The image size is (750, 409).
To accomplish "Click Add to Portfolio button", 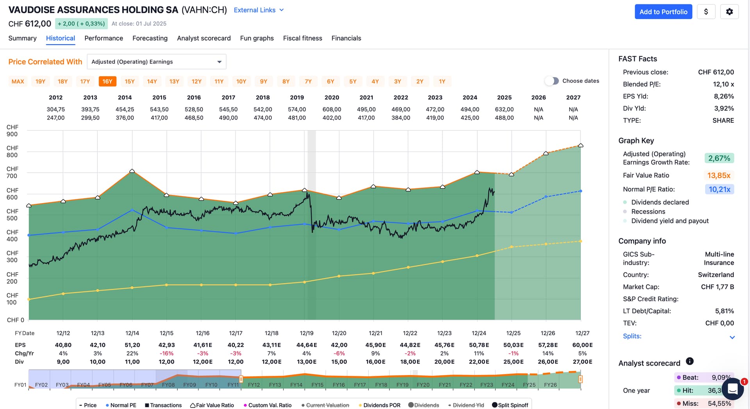I will point(663,12).
